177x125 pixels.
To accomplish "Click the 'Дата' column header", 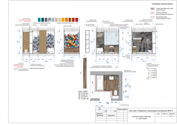I will click(126, 109).
